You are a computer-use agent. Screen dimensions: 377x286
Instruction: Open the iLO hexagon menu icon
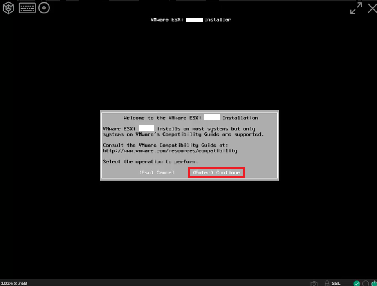(9, 8)
